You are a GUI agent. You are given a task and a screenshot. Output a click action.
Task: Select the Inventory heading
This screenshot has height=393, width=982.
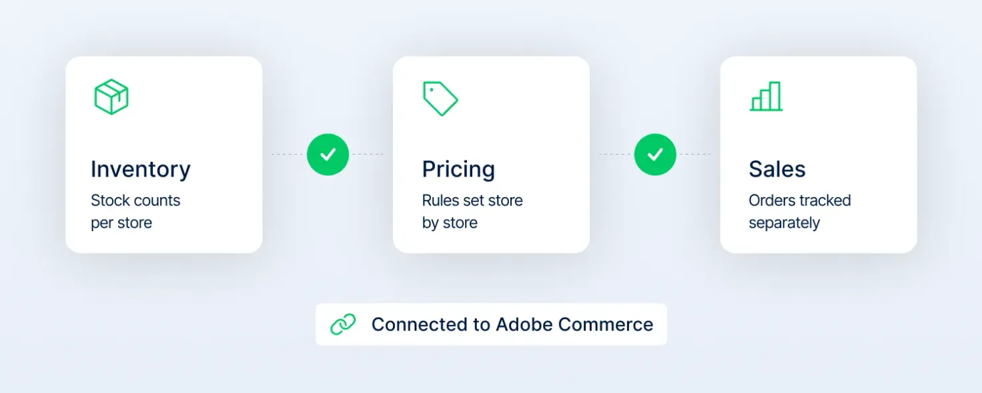click(x=141, y=169)
